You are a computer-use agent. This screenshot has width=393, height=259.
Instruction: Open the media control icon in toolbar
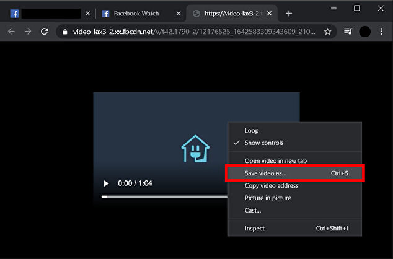[348, 32]
